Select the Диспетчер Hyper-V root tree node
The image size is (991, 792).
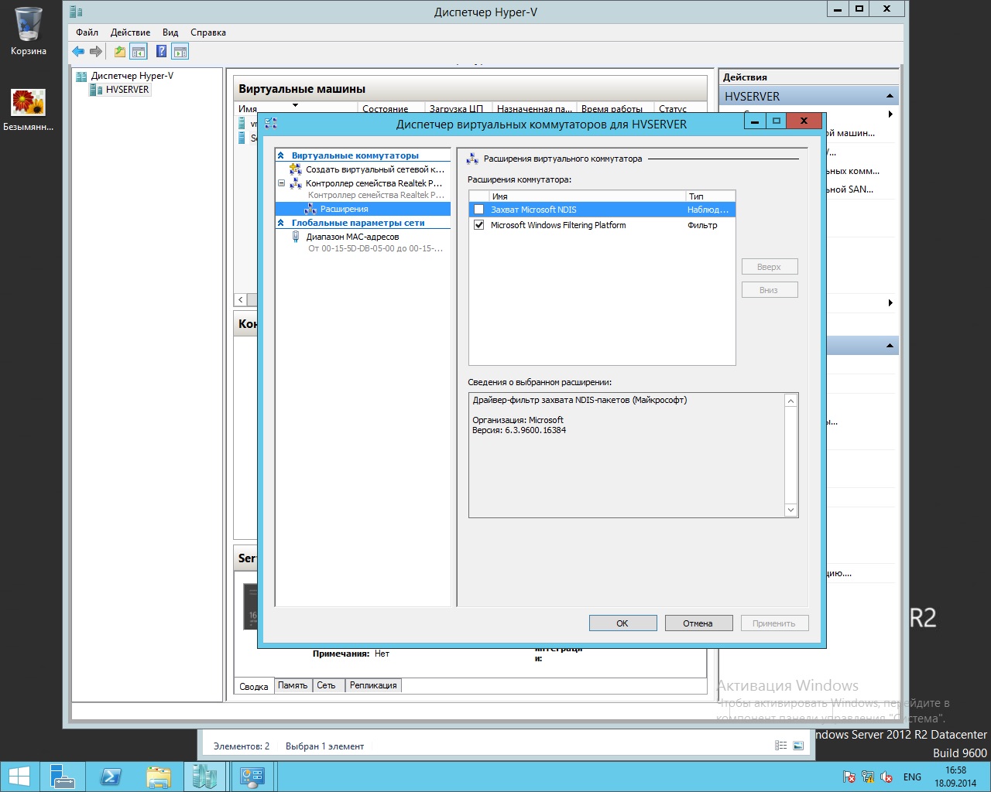click(132, 76)
